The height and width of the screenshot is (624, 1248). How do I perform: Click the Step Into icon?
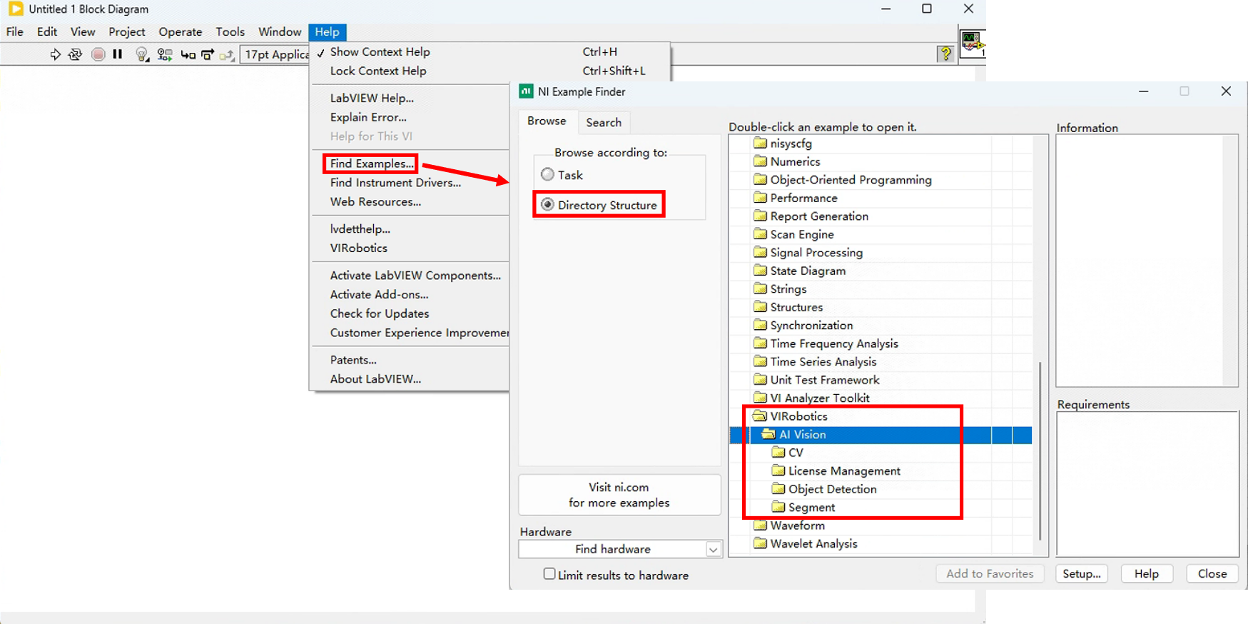[188, 54]
